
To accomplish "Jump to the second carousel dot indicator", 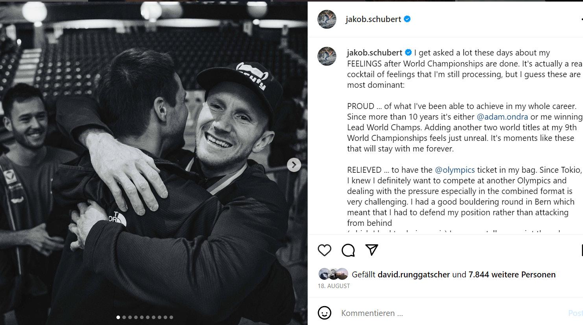I will pyautogui.click(x=124, y=317).
